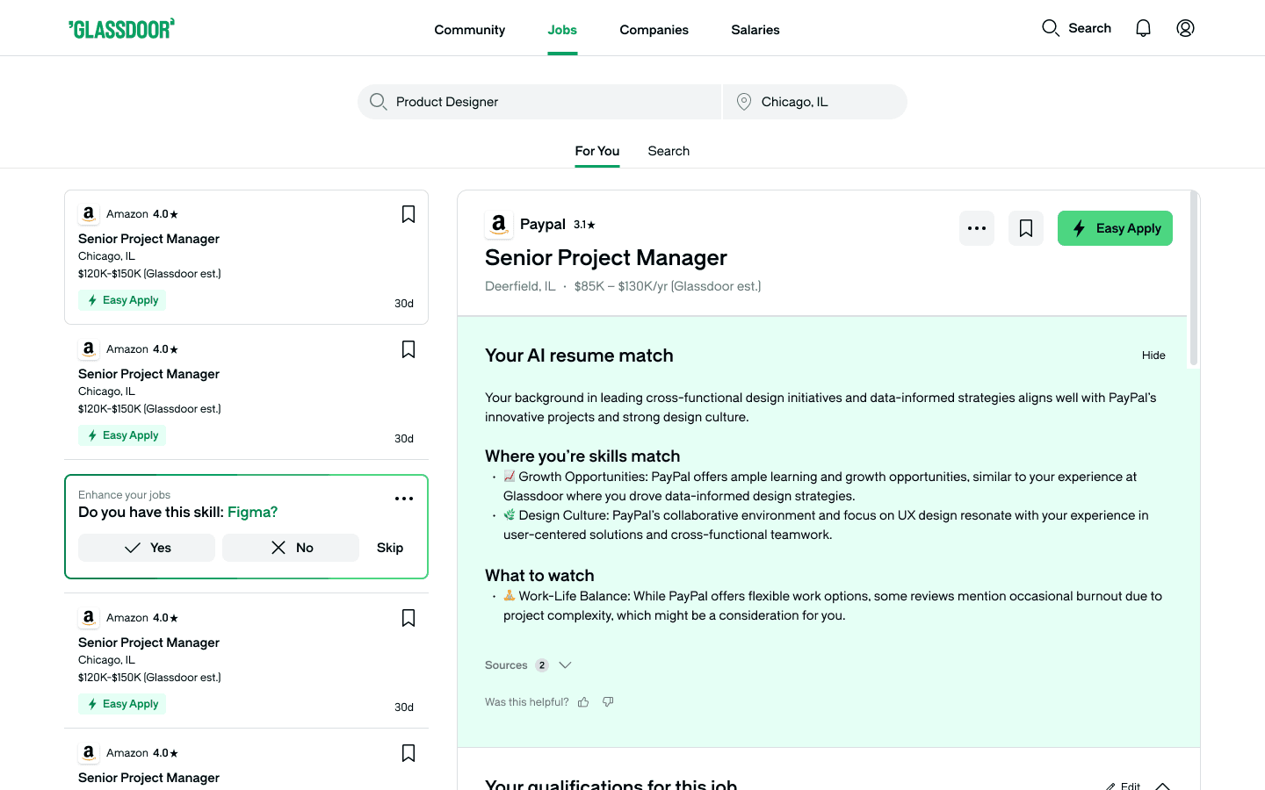Expand the Sources chevron
This screenshot has width=1265, height=790.
click(x=566, y=665)
